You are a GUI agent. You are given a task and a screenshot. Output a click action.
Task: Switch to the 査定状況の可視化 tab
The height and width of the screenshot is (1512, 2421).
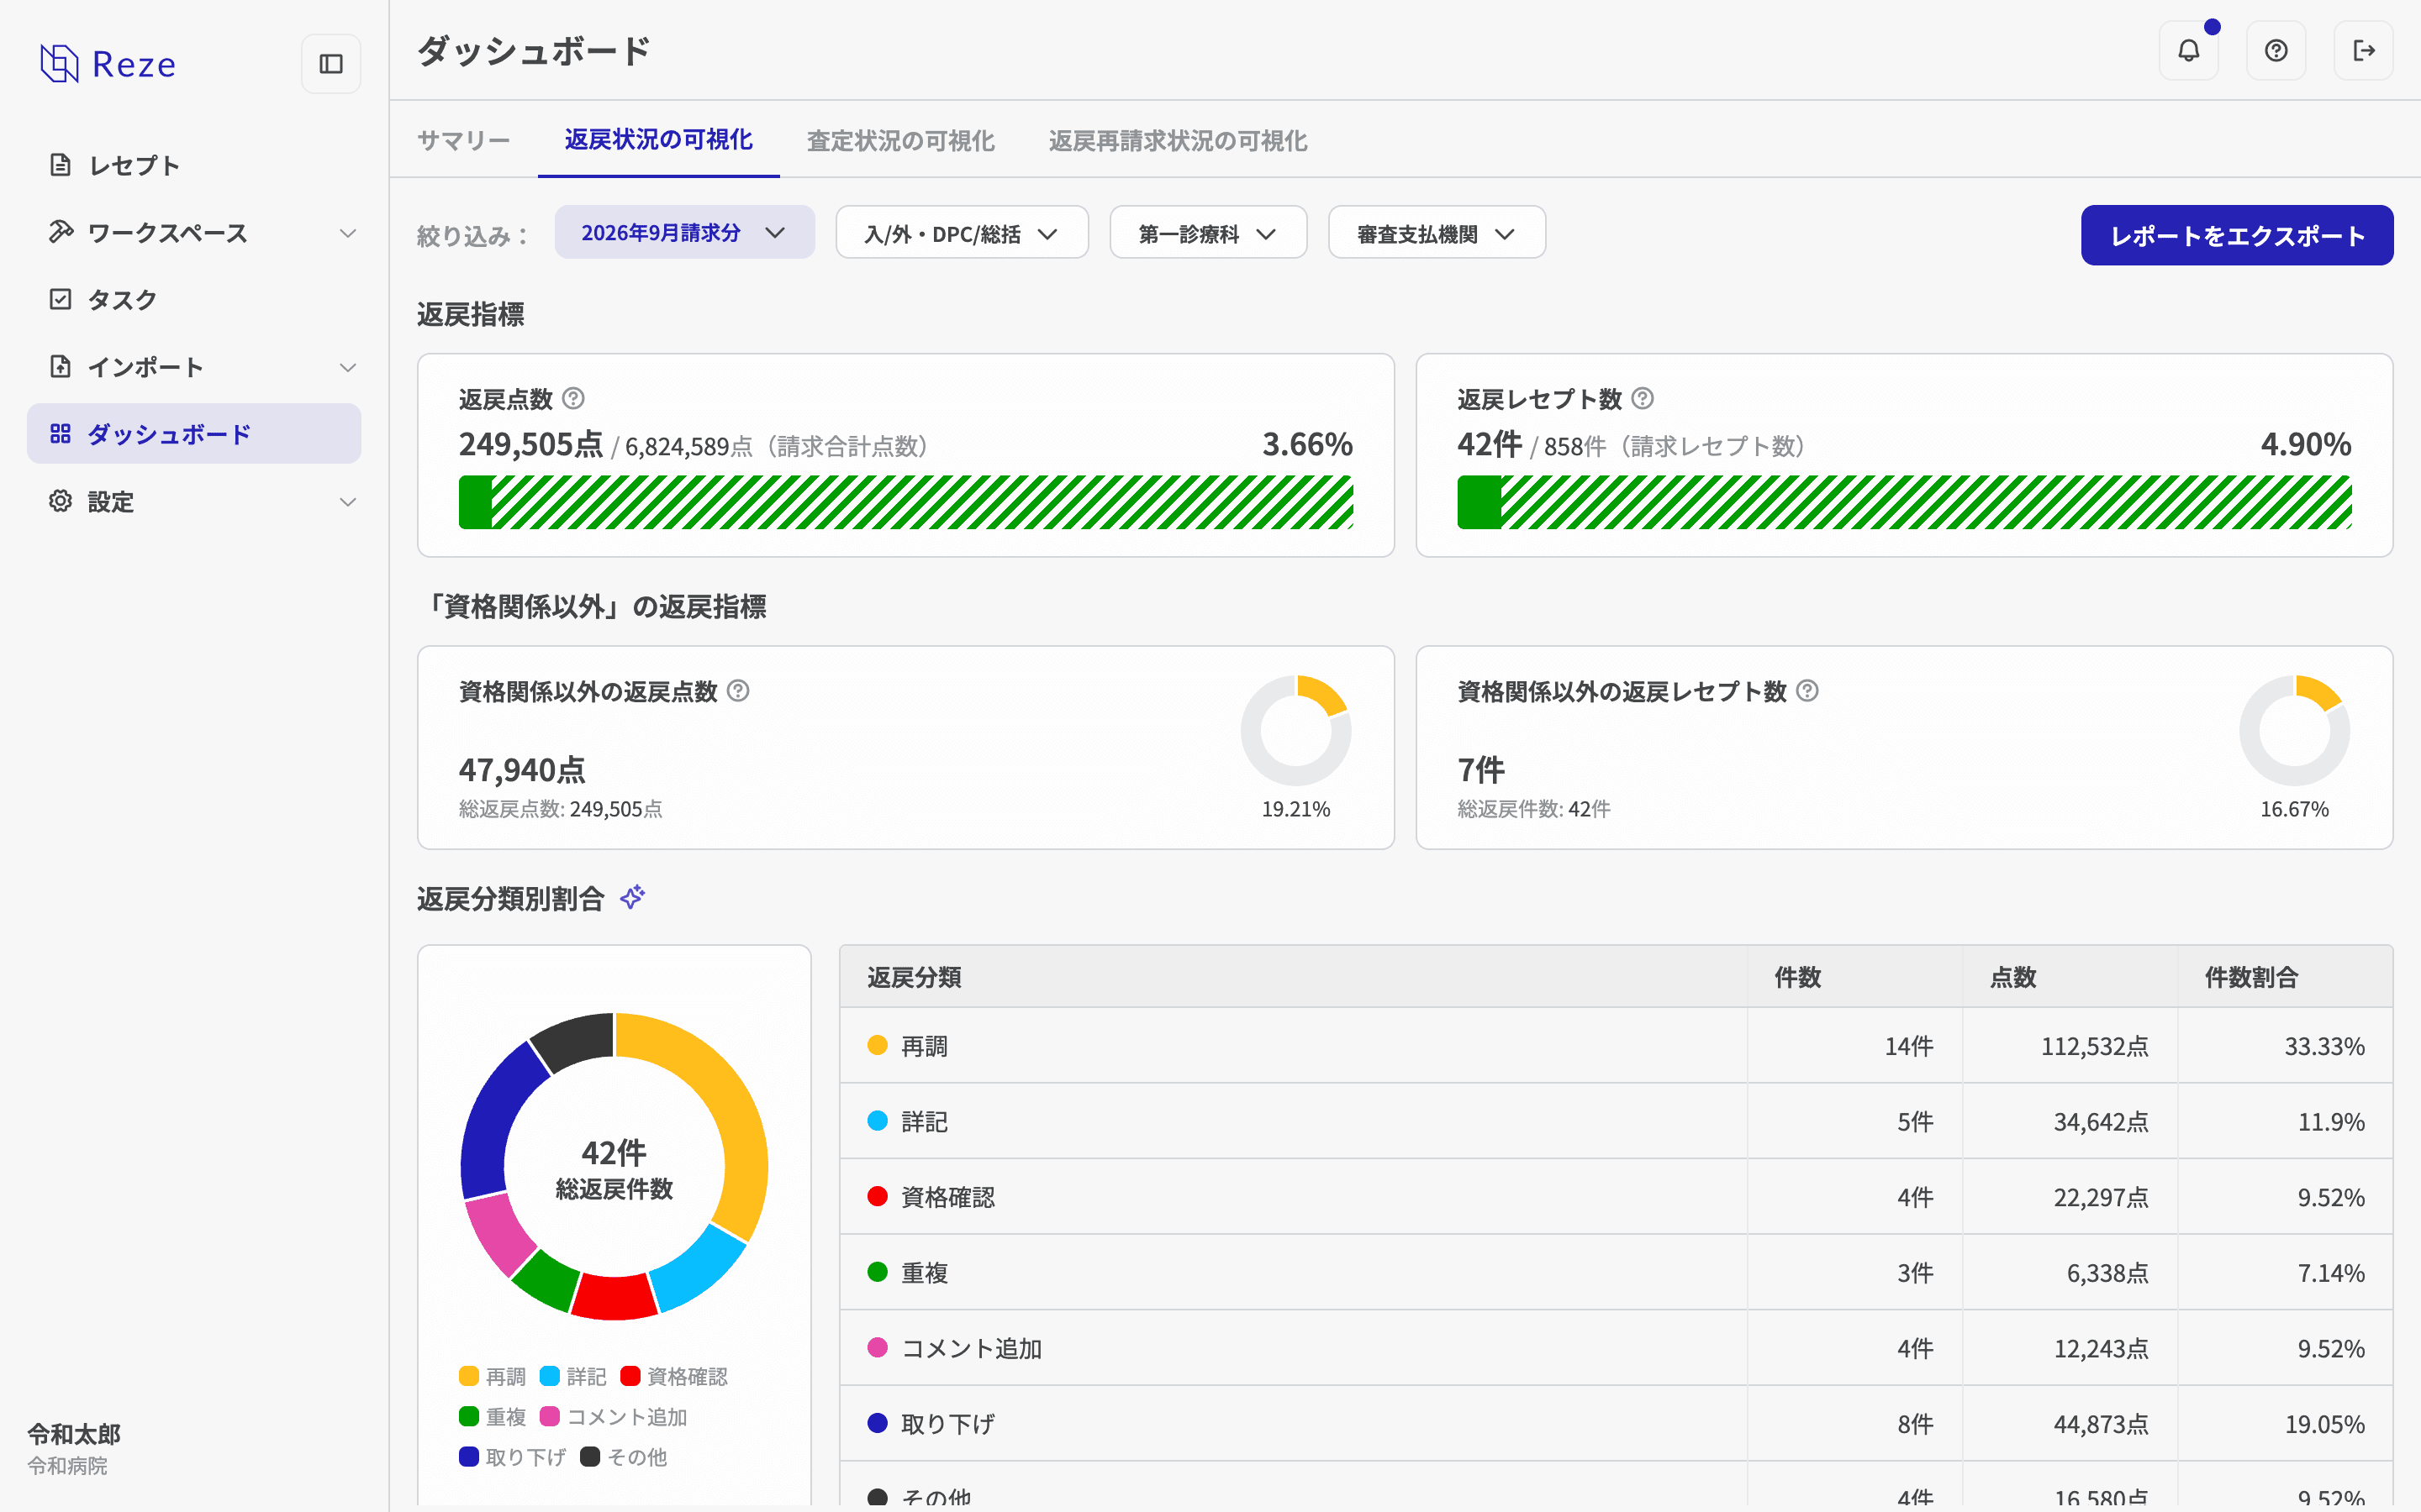[x=900, y=140]
